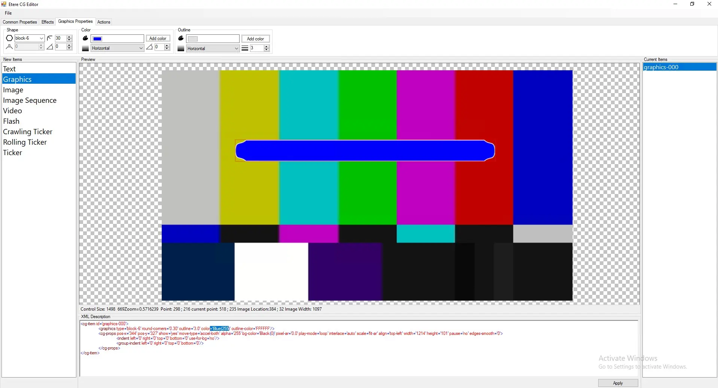This screenshot has height=388, width=718.
Task: Click the round corners icon in Shape
Action: point(50,38)
